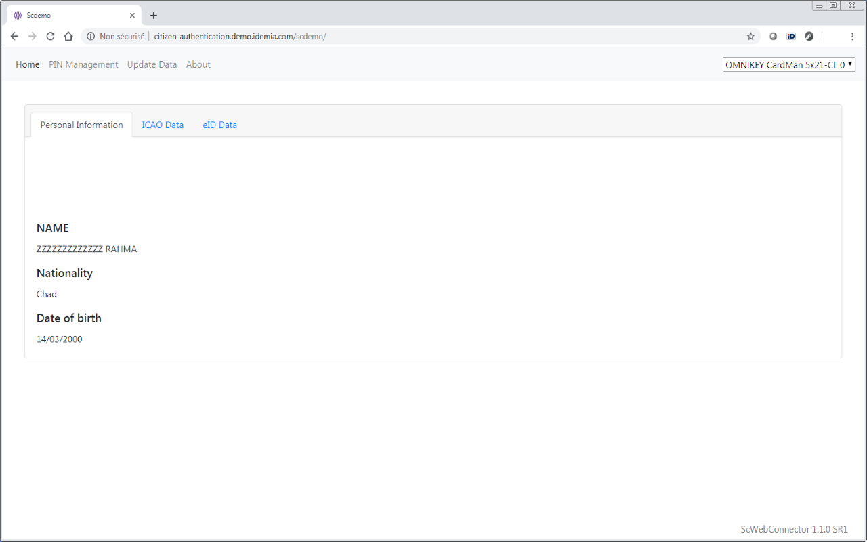Click the Nationality heading
The width and height of the screenshot is (867, 542).
[x=64, y=273]
